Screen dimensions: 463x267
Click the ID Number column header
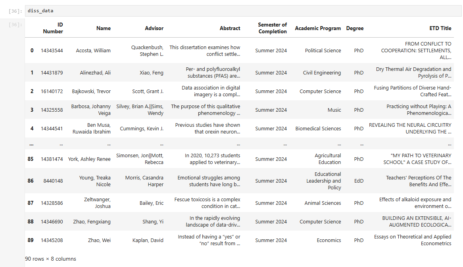point(53,28)
